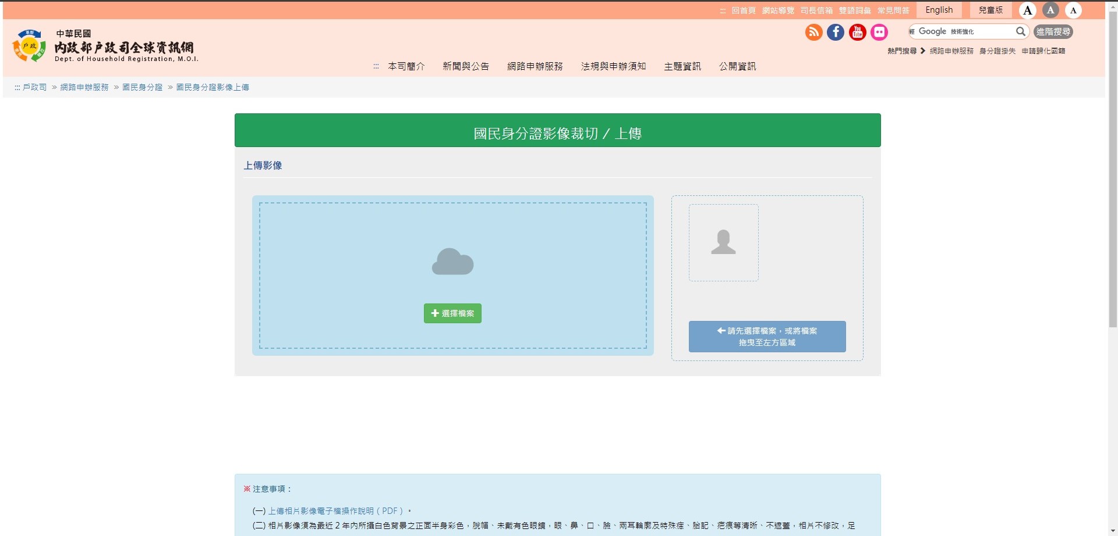Viewport: 1118px width, 536px height.
Task: Click the person avatar placeholder icon
Action: click(x=723, y=242)
